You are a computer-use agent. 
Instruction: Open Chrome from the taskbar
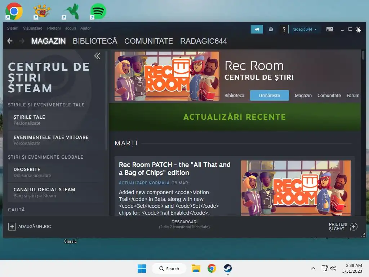pos(212,268)
